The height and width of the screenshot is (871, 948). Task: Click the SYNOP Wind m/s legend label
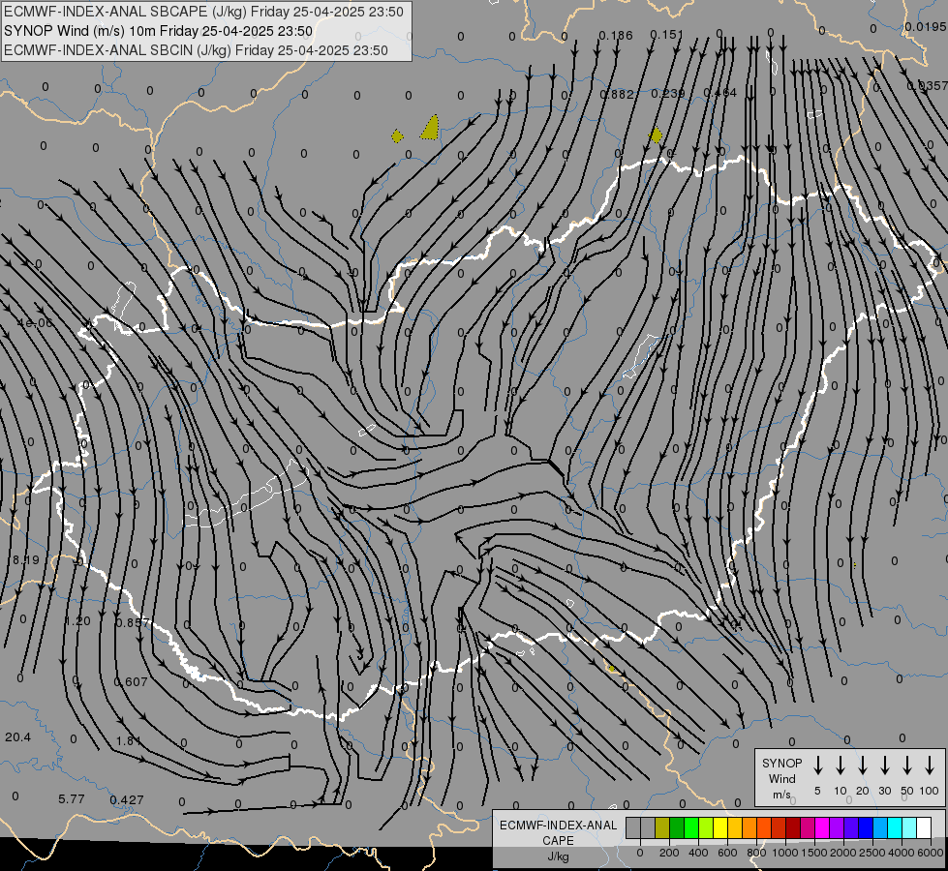tap(781, 779)
